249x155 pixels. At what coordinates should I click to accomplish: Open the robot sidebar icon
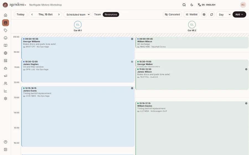(6, 68)
